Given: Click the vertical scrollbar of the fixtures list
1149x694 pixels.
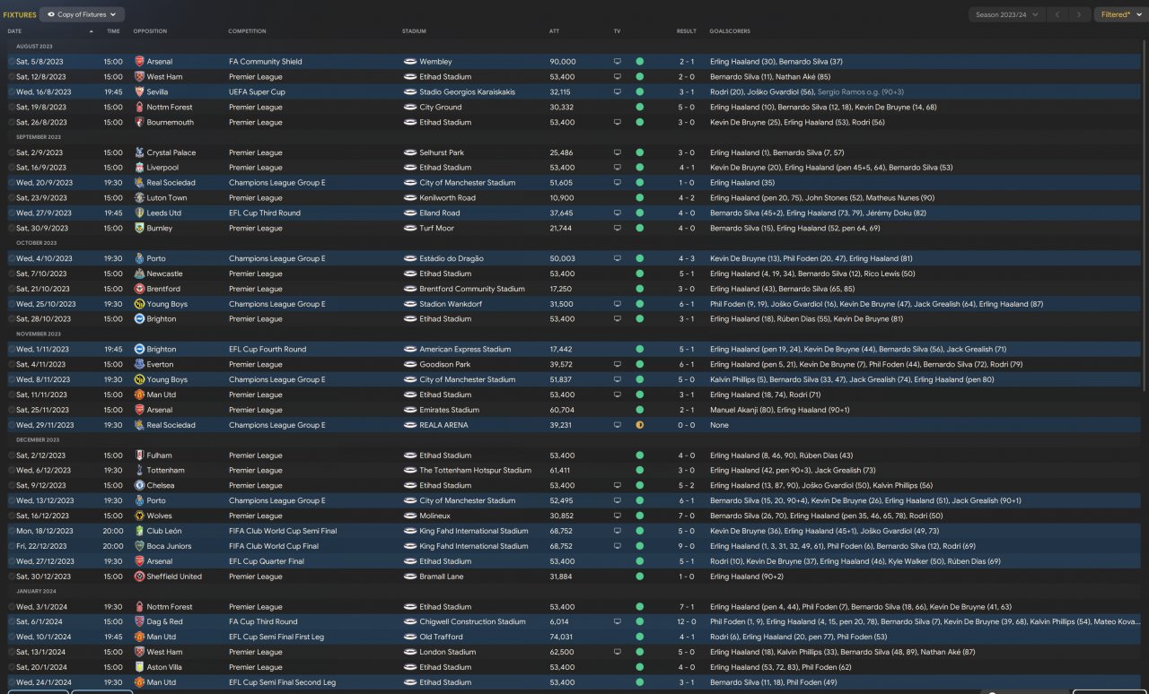Looking at the screenshot, I should (x=1144, y=215).
